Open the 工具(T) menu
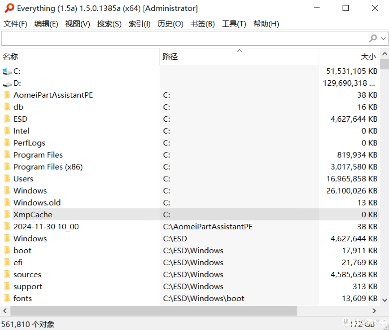Viewport: 389px width, 330px height. (234, 24)
